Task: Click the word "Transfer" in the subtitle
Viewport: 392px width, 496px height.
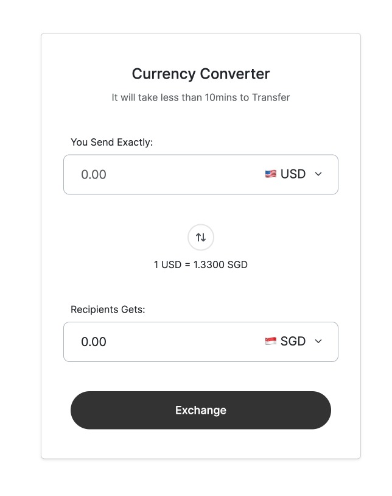Action: [271, 97]
